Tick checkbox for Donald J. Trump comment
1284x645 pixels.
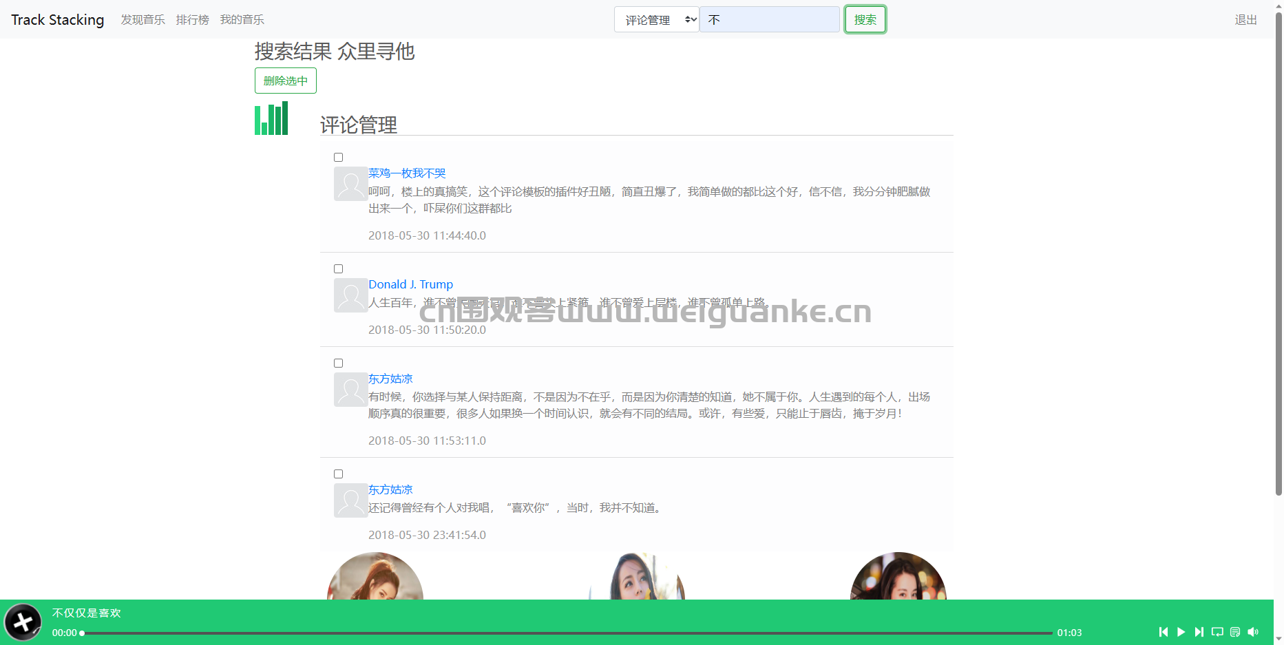[x=338, y=269]
